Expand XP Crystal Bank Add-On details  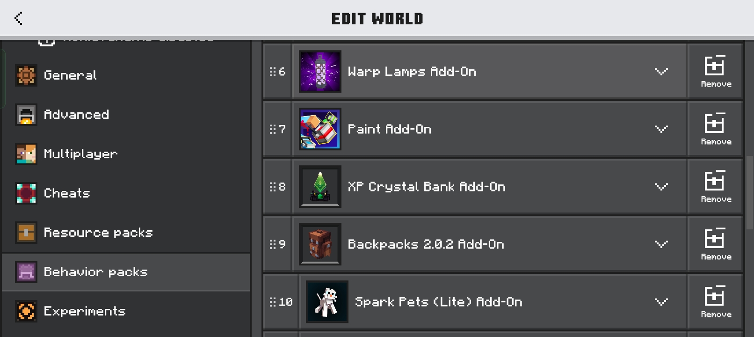point(661,187)
